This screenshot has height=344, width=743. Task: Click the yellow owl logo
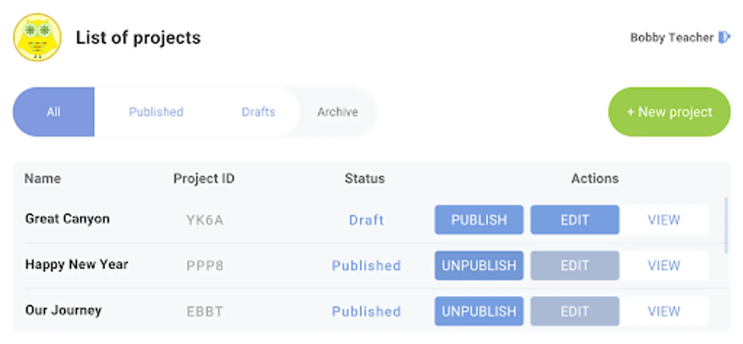tap(37, 37)
